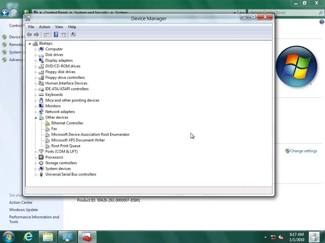Select the Ethernet Controller entry
Image resolution: width=325 pixels, height=243 pixels.
point(67,123)
